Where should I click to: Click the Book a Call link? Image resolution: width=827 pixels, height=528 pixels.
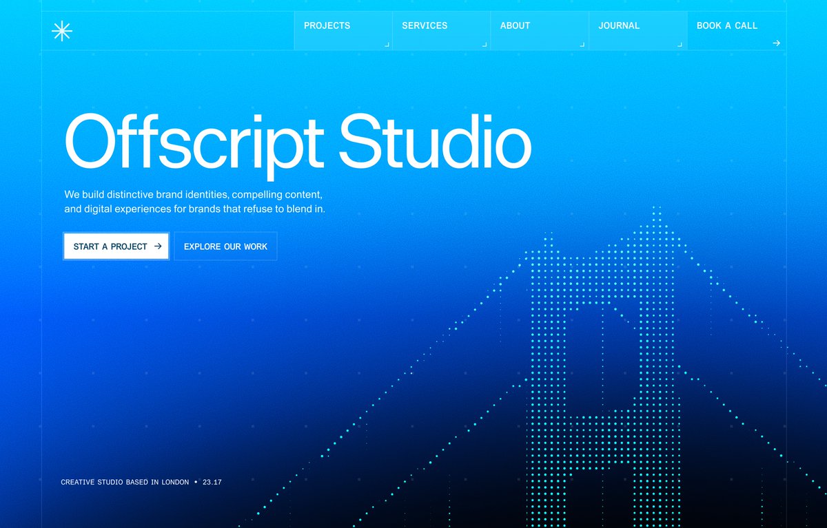pyautogui.click(x=737, y=31)
